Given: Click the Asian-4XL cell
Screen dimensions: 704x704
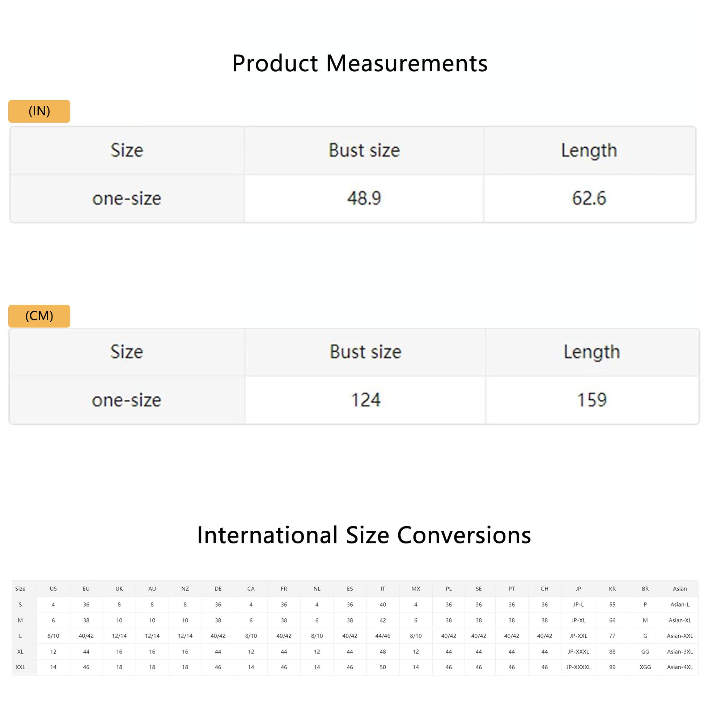Looking at the screenshot, I should 680,667.
